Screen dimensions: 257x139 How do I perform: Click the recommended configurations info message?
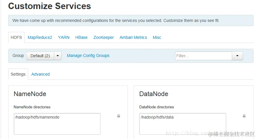click(131, 20)
